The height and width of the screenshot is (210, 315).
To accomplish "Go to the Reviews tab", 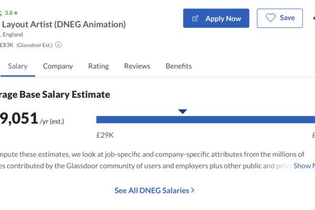I will coord(137,66).
